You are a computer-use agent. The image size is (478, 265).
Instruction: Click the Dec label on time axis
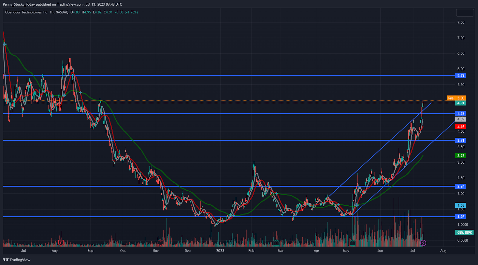188,251
